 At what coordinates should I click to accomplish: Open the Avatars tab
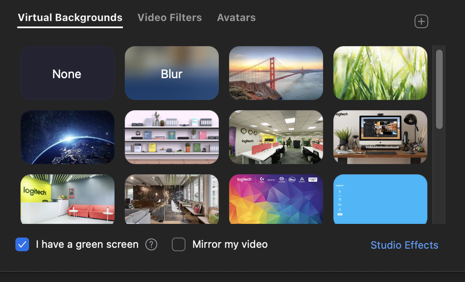point(236,18)
